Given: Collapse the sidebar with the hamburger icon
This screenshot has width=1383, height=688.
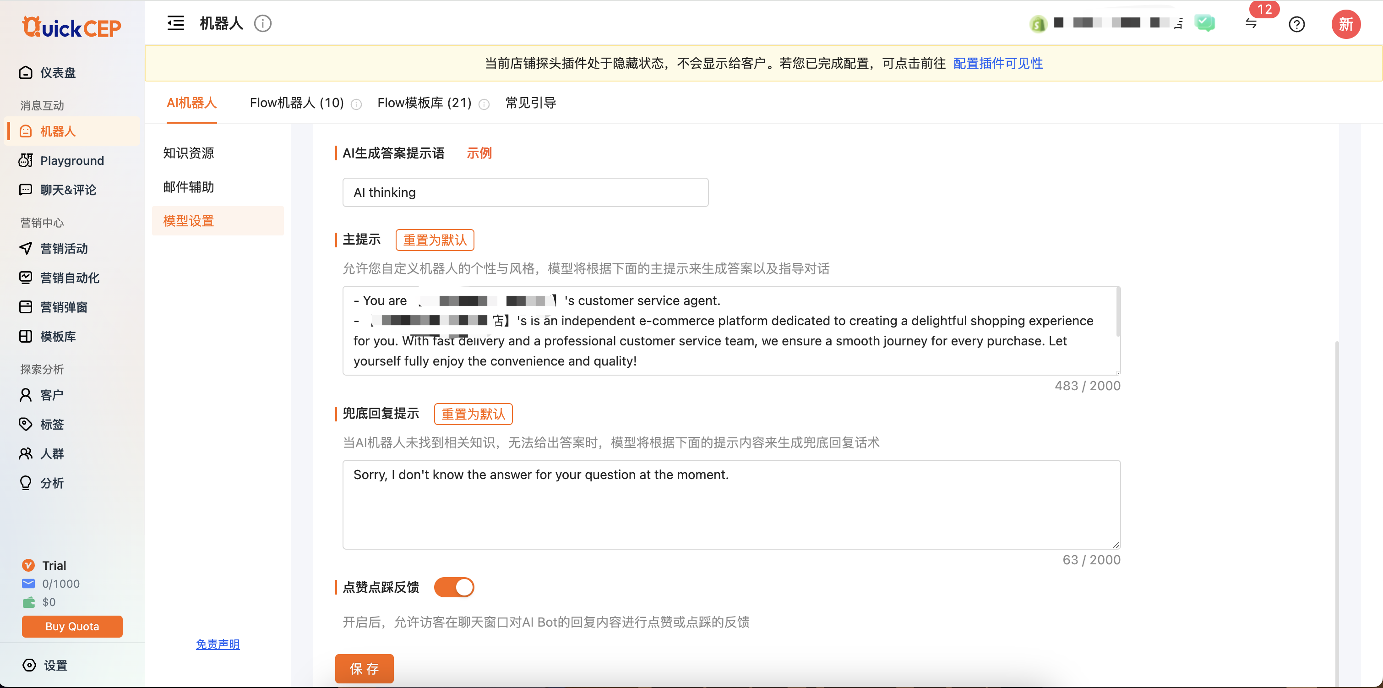Looking at the screenshot, I should [x=175, y=24].
